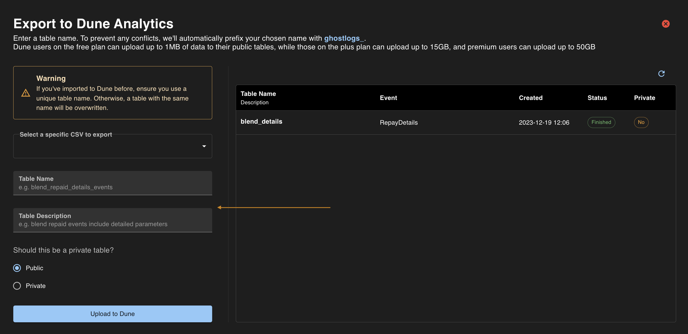The height and width of the screenshot is (334, 688).
Task: Select the Private radio option
Action: (x=17, y=286)
